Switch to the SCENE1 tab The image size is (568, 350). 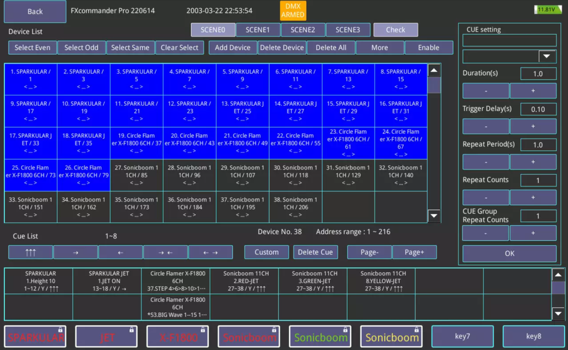258,30
